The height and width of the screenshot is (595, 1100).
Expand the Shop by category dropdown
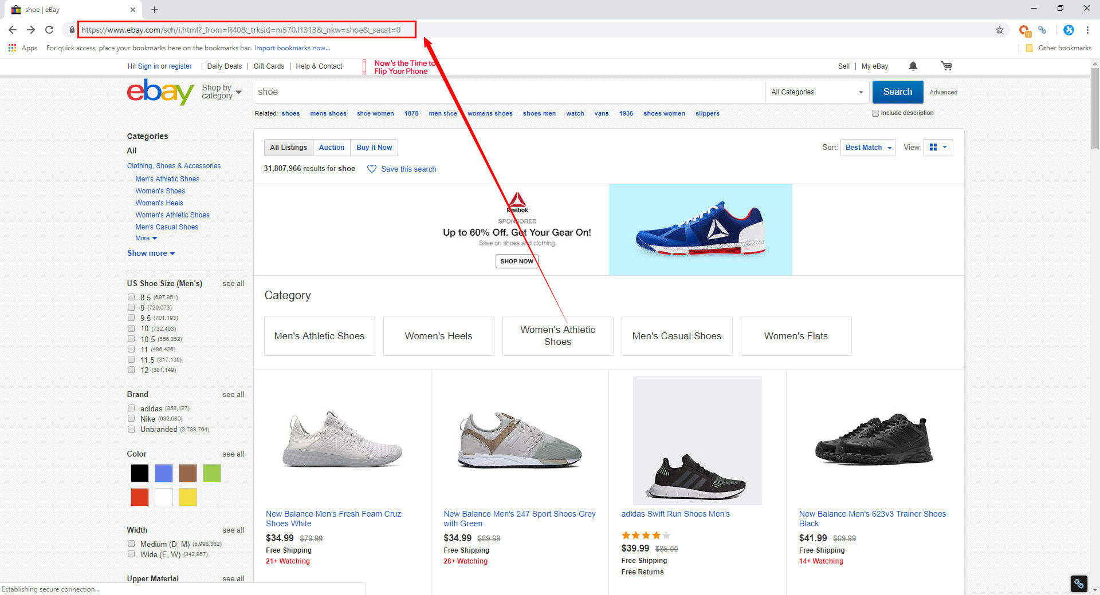222,92
